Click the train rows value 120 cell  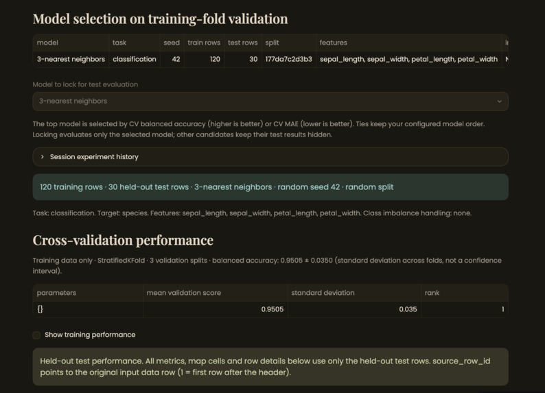(x=204, y=60)
